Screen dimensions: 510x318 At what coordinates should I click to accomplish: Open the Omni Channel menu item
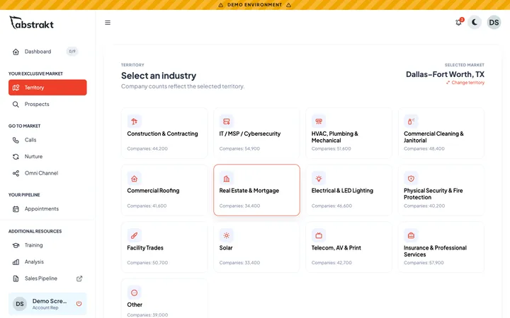(47, 173)
